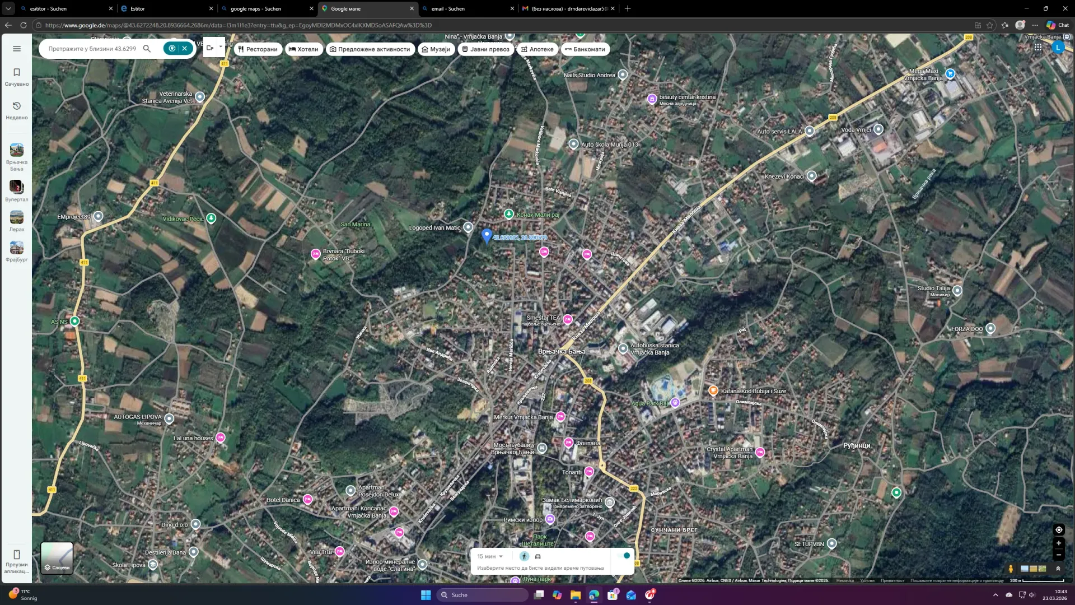Image resolution: width=1075 pixels, height=605 pixels.
Task: Click the Pegman street view icon
Action: point(1011,569)
